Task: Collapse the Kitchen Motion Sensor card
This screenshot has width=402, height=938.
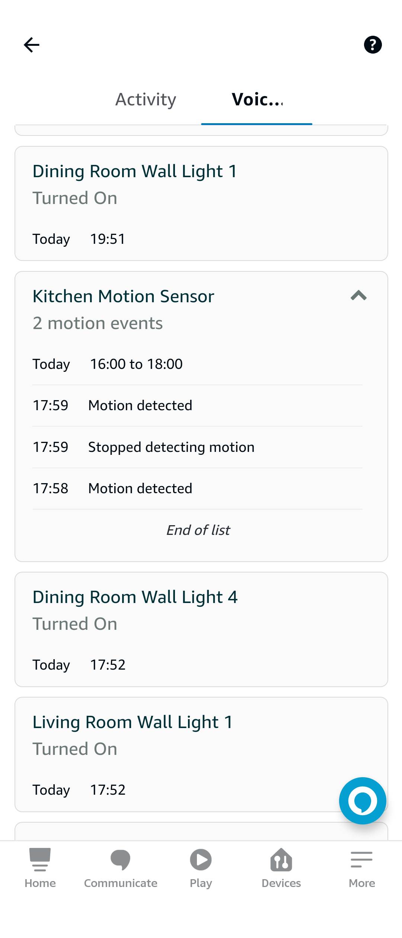Action: (x=358, y=296)
